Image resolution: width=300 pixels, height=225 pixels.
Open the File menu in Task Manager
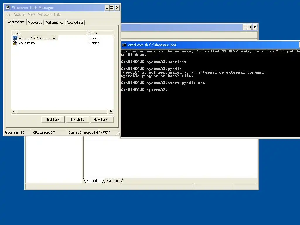(8, 15)
